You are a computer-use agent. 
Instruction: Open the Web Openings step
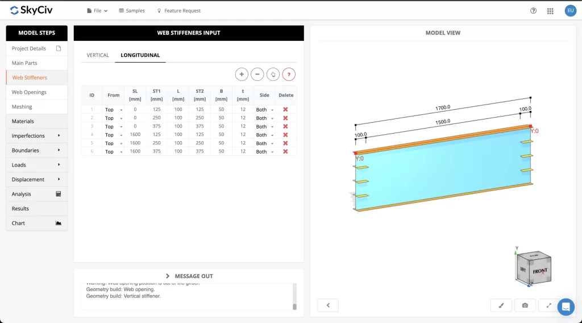(29, 92)
